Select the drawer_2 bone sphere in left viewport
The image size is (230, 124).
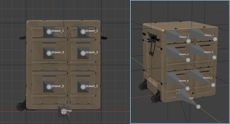pyautogui.click(x=49, y=32)
